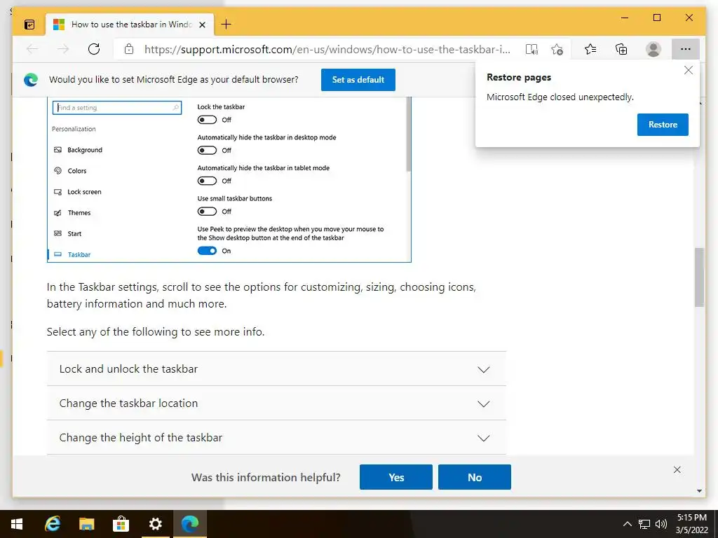Go back to previous page
This screenshot has width=718, height=538.
click(32, 49)
